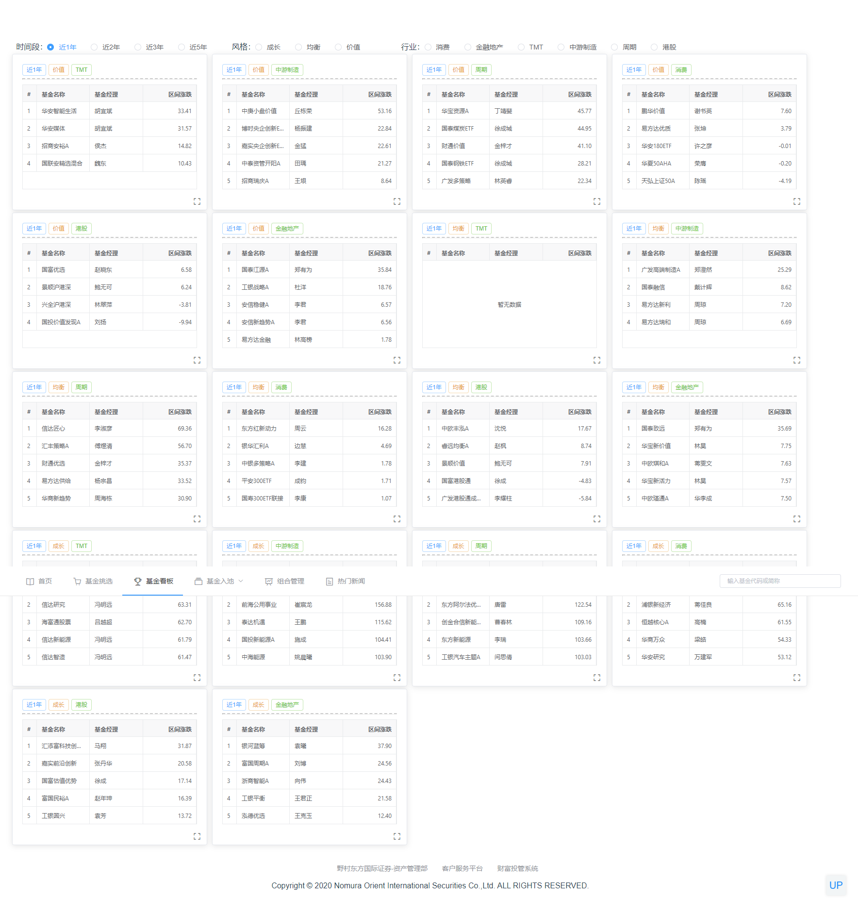The image size is (858, 899).
Task: Click fund 前海公用事业 row
Action: pos(309,605)
